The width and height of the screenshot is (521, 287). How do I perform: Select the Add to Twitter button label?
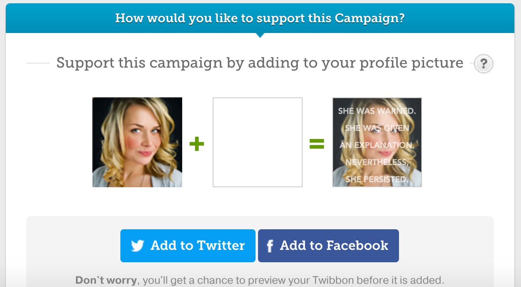[197, 245]
